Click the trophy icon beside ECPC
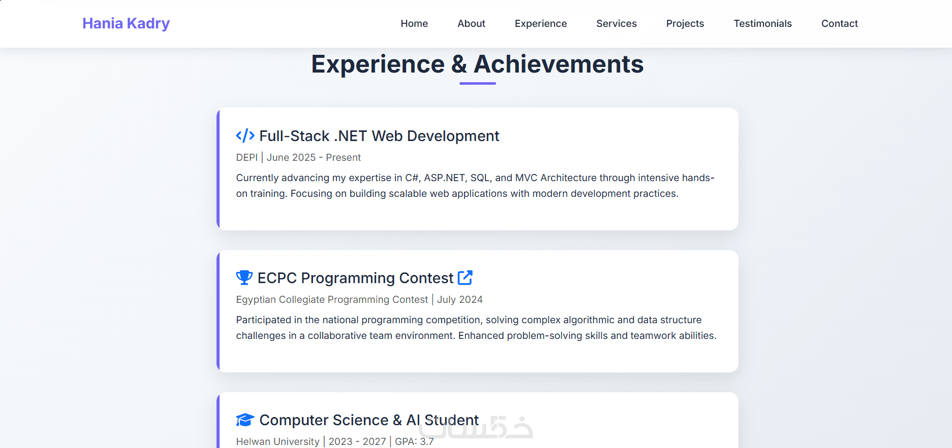The height and width of the screenshot is (448, 952). click(244, 278)
